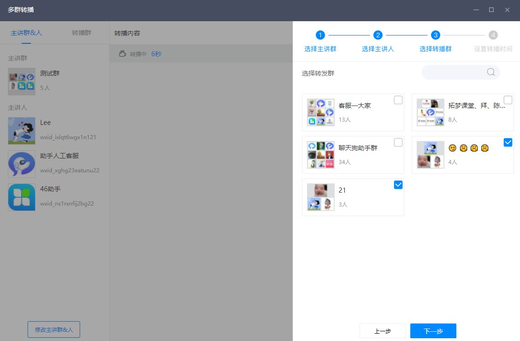
Task: Click the 修改主讲群&人 button
Action: 53,329
